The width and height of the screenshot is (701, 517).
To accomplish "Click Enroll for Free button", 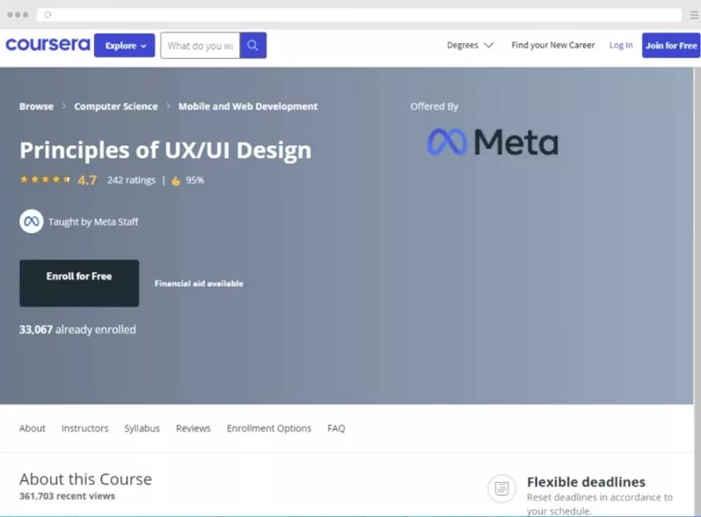I will point(79,283).
